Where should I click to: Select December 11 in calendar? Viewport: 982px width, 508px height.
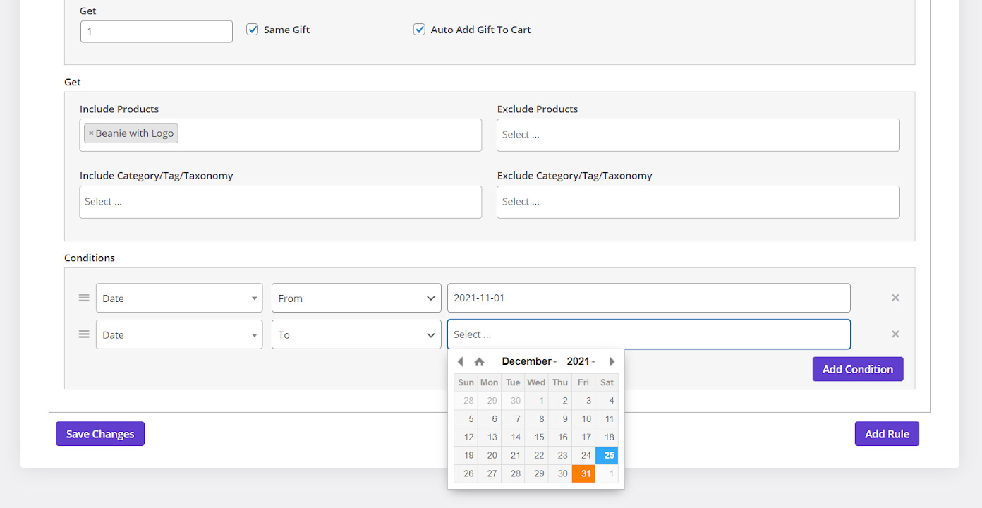pos(607,418)
